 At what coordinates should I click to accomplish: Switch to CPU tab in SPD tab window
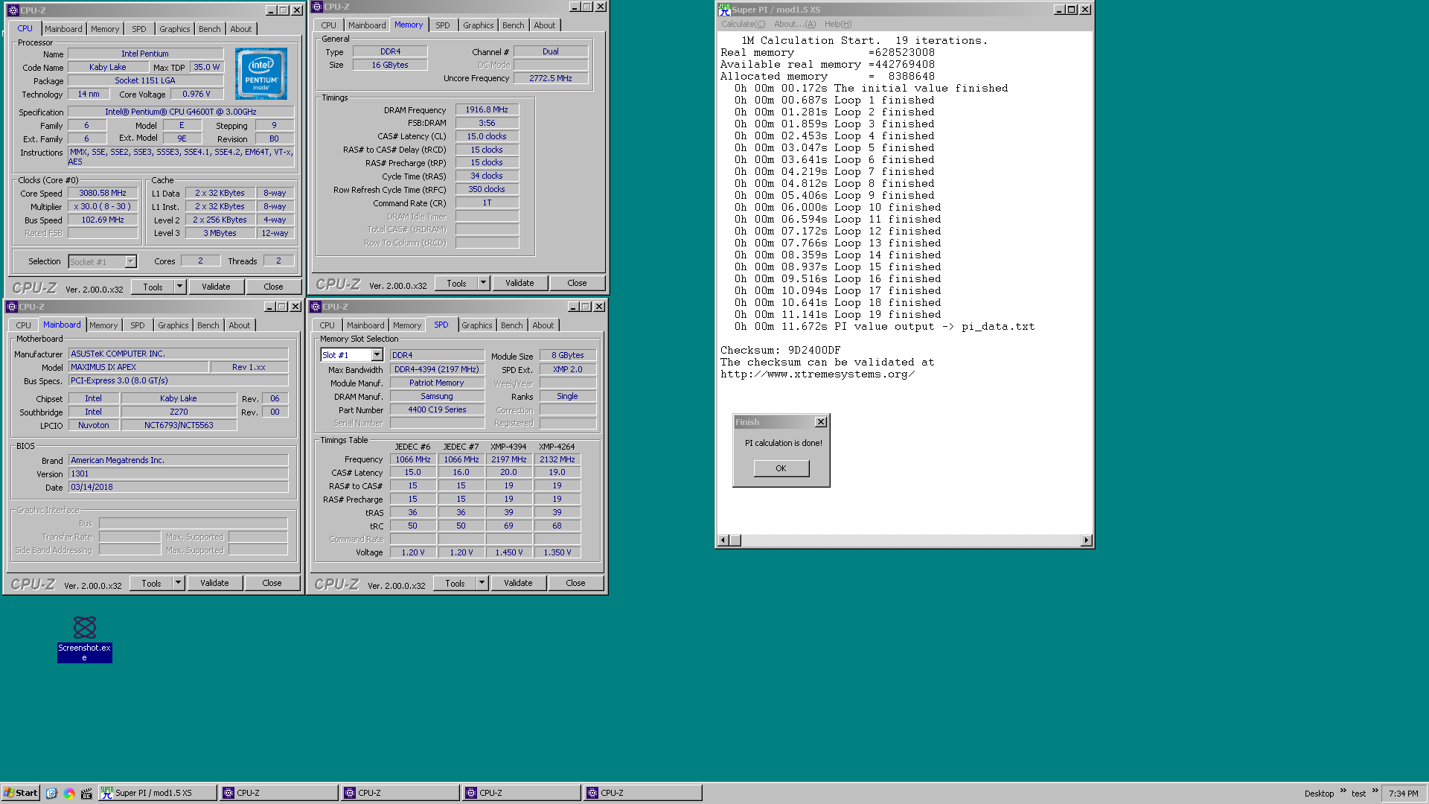tap(327, 325)
